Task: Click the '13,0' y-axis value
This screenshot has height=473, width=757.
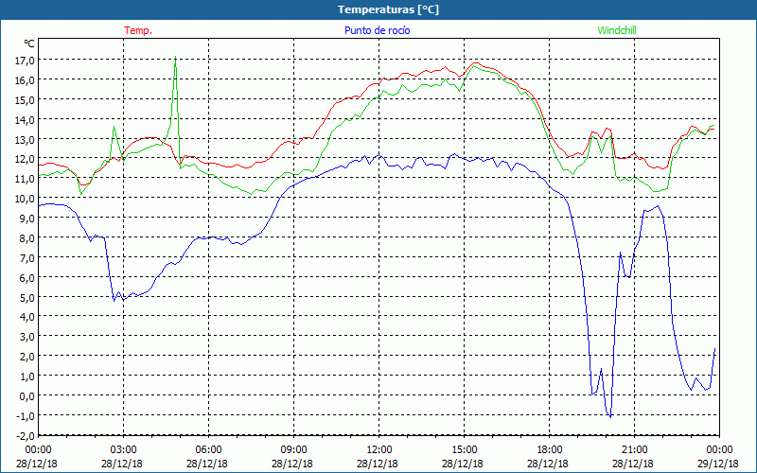Action: pos(25,139)
